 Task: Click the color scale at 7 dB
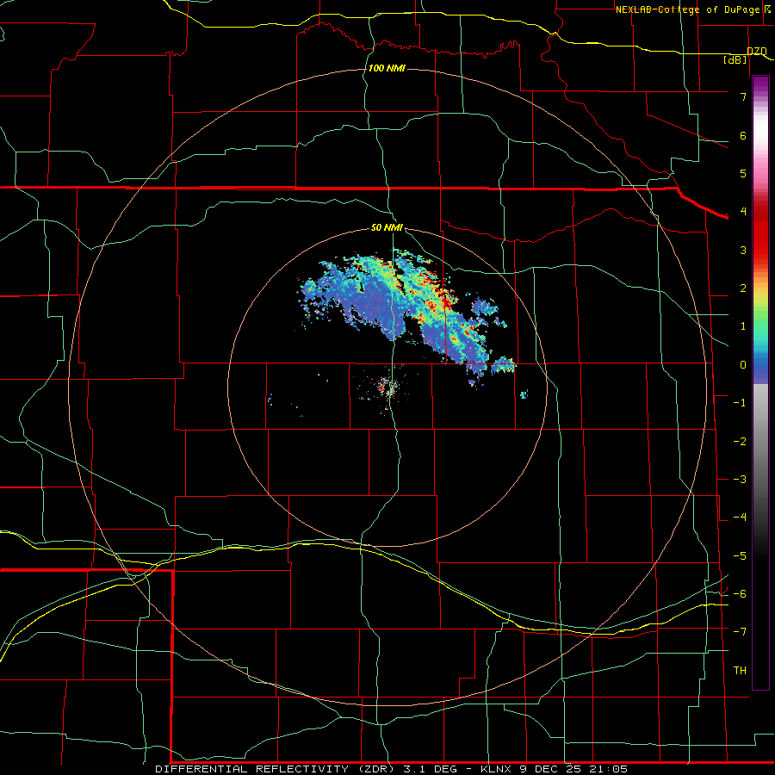[x=760, y=96]
